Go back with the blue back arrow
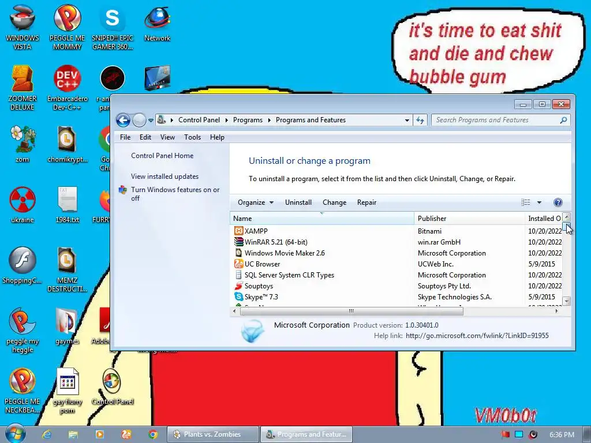Screen dimensions: 591x443 coord(123,120)
